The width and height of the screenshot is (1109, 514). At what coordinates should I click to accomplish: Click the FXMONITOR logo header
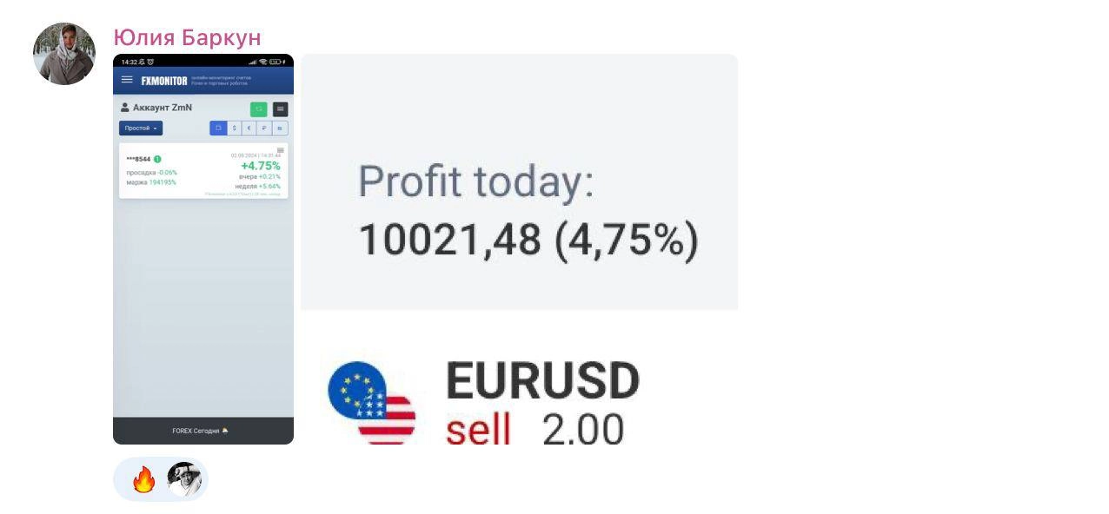164,81
